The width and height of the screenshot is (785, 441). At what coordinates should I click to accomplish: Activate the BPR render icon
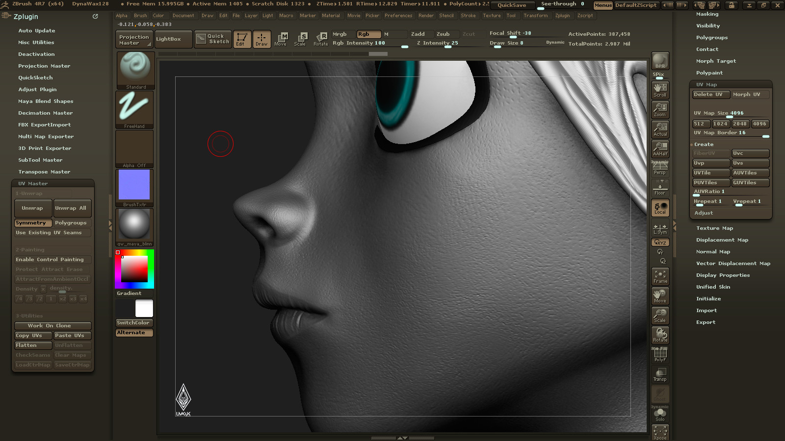click(660, 61)
